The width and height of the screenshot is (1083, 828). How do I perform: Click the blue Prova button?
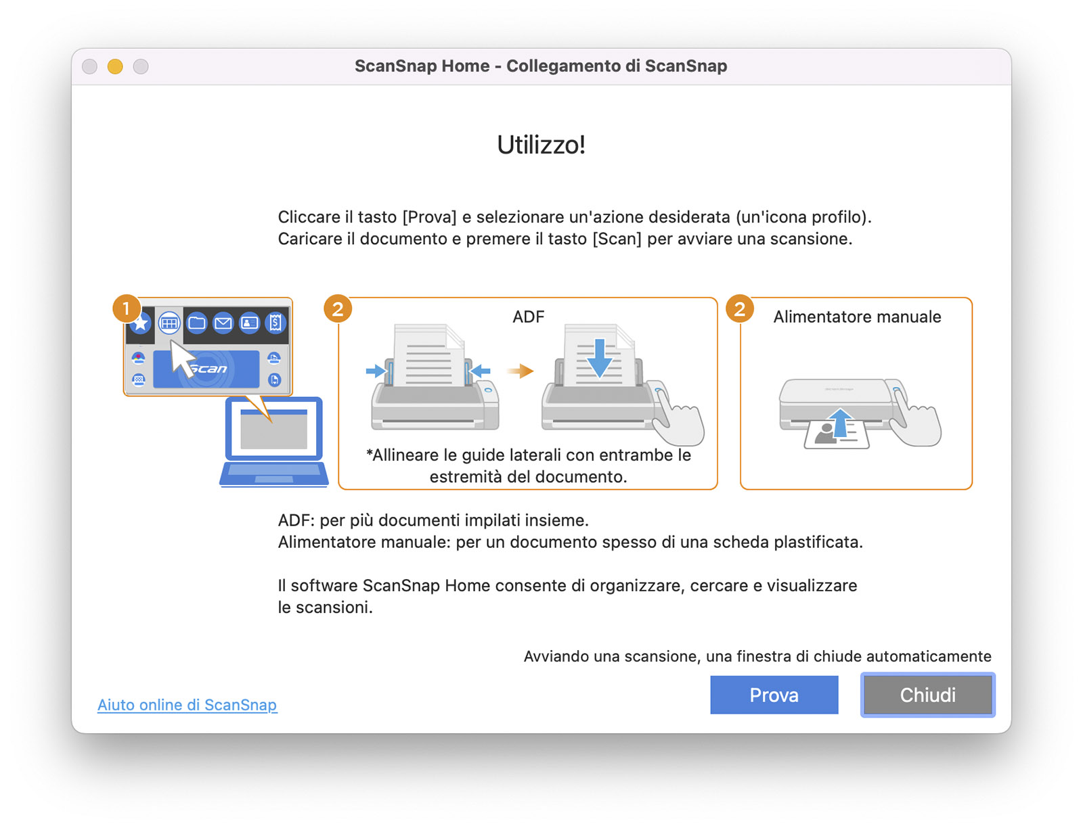click(774, 695)
